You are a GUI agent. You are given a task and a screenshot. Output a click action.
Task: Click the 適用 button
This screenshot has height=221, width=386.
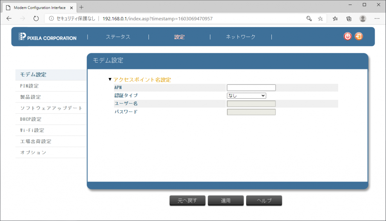[225, 201]
